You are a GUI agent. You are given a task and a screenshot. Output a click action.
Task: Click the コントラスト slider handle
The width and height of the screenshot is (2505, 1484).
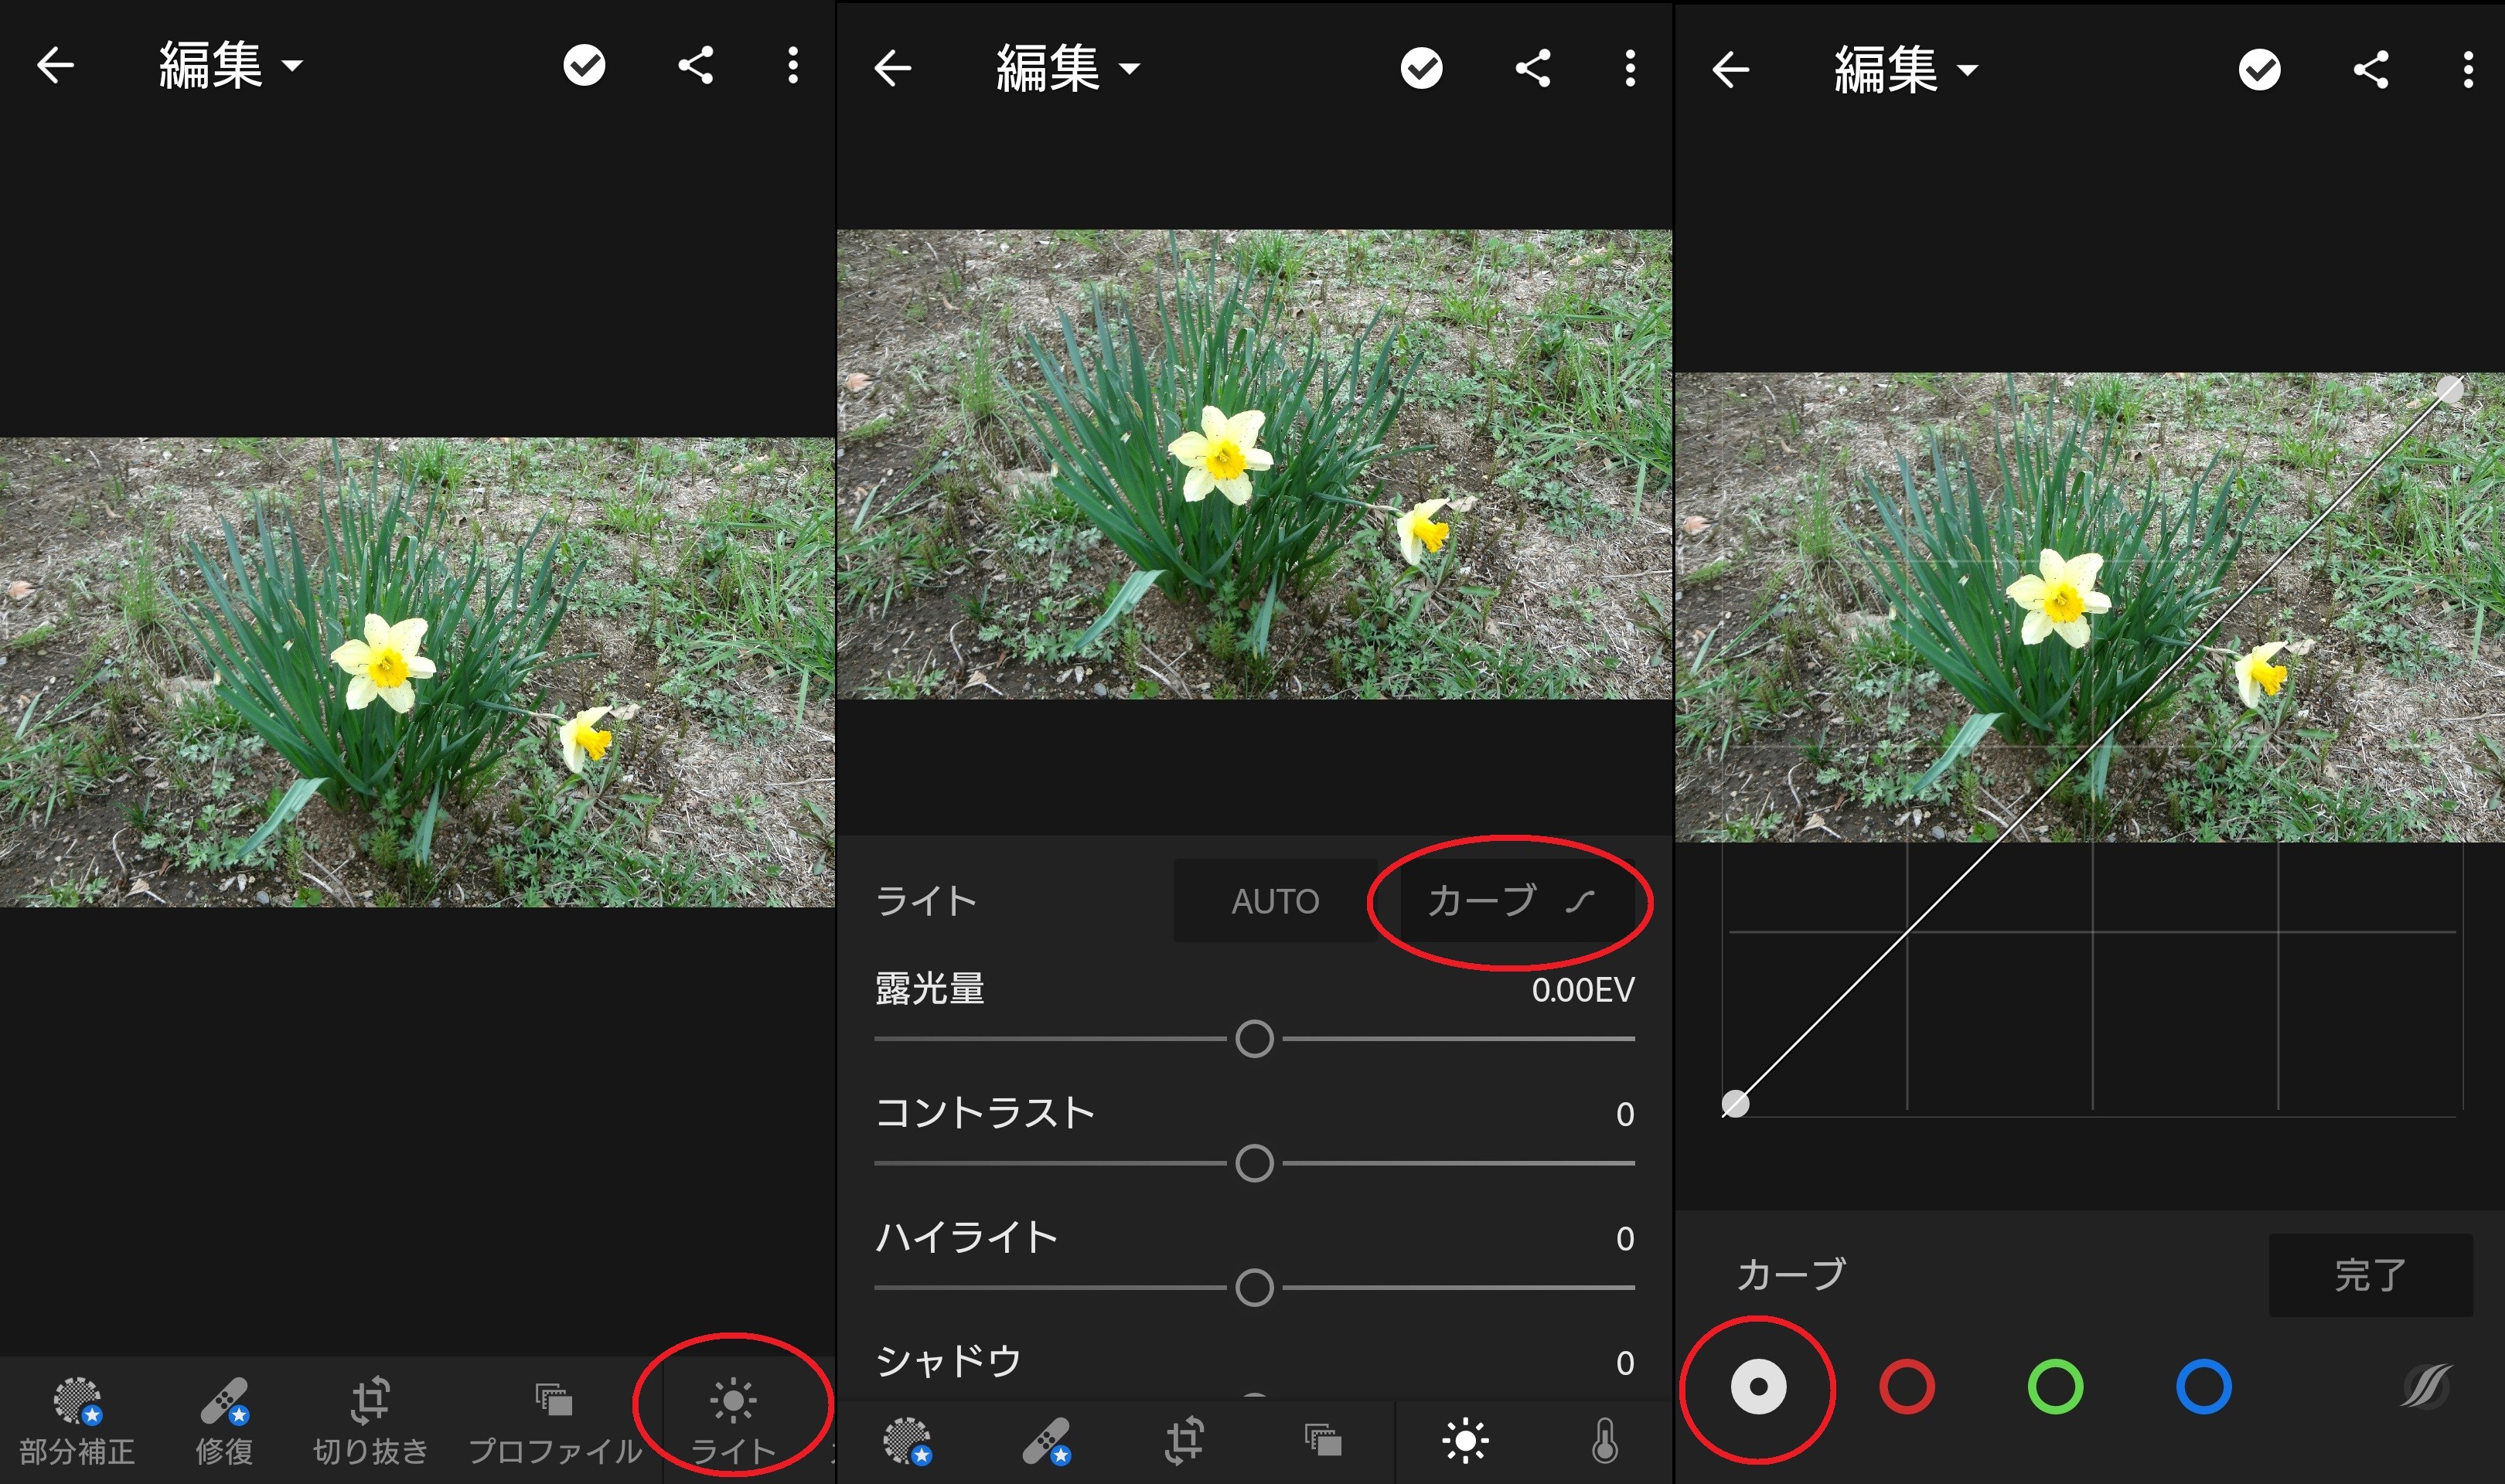[1254, 1163]
